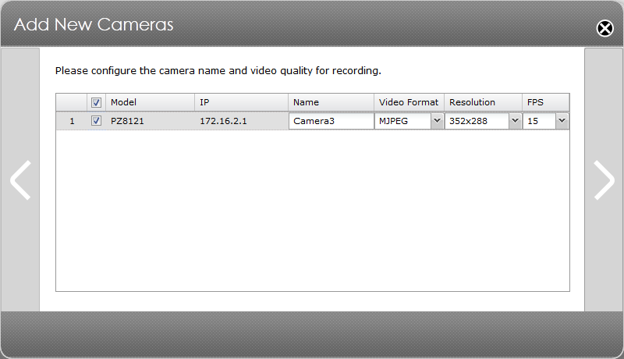The image size is (624, 359).
Task: Click the MJPEG format value text
Action: 393,121
